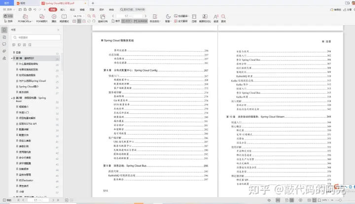Open the attachments paperclip panel in sidebar
The height and width of the screenshot is (204, 355).
coord(4,51)
